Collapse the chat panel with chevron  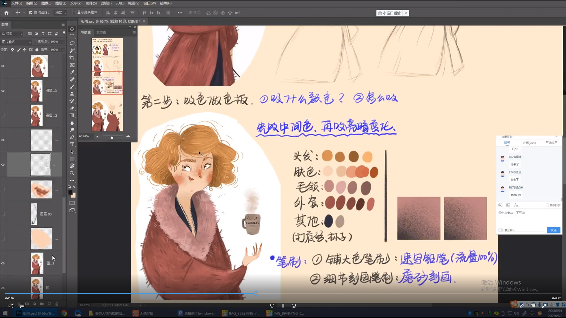[556, 137]
